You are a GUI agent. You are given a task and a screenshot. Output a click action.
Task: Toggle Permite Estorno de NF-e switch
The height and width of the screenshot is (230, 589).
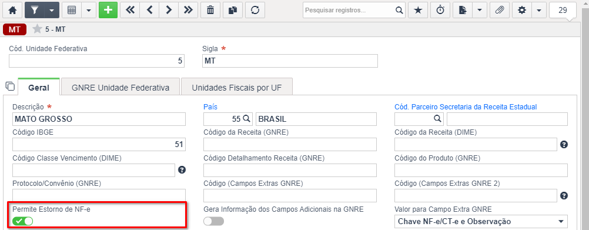[x=22, y=221]
